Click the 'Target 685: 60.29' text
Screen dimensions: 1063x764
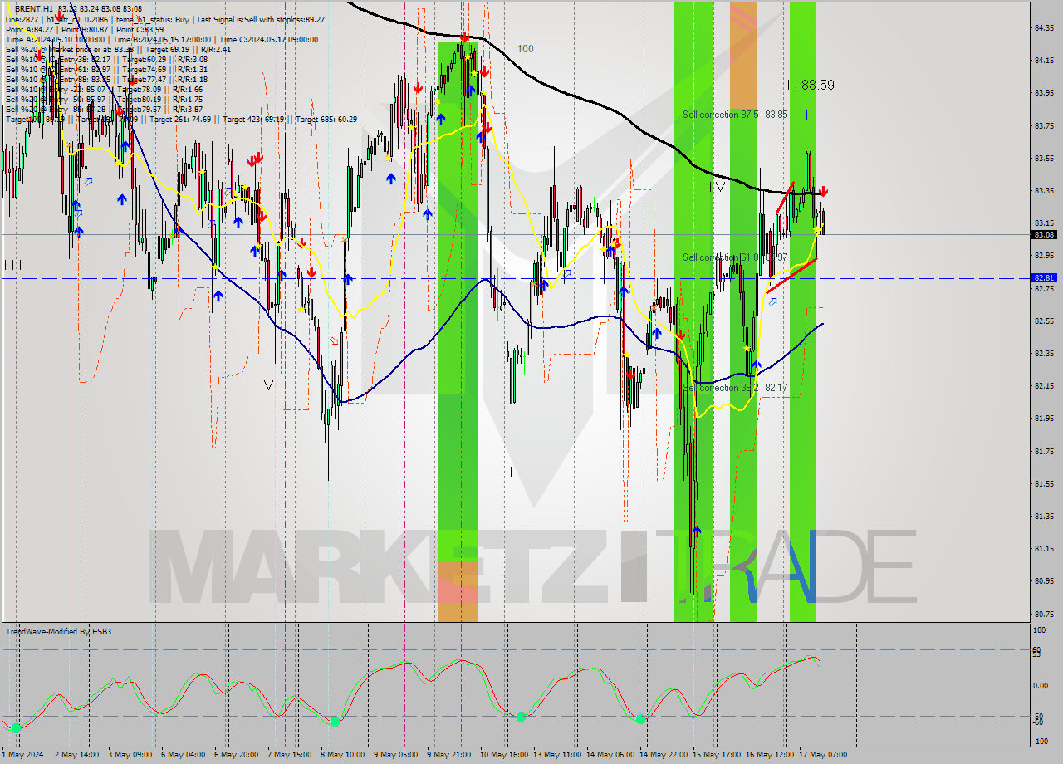point(326,119)
